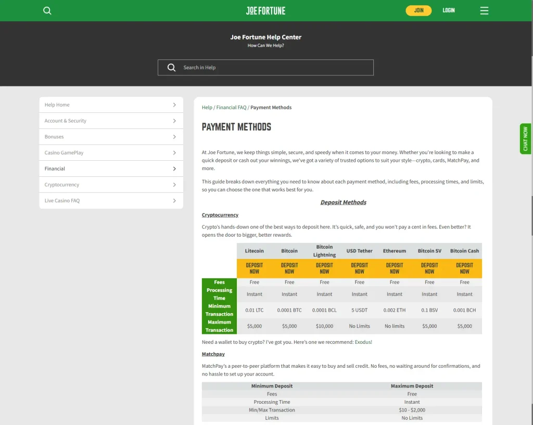533x425 pixels.
Task: Click the LOGIN button
Action: pos(449,10)
